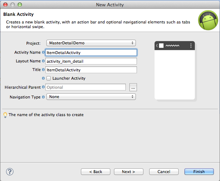220x181 pixels.
Task: Click the overflow menu dots in preview
Action: tap(191, 45)
